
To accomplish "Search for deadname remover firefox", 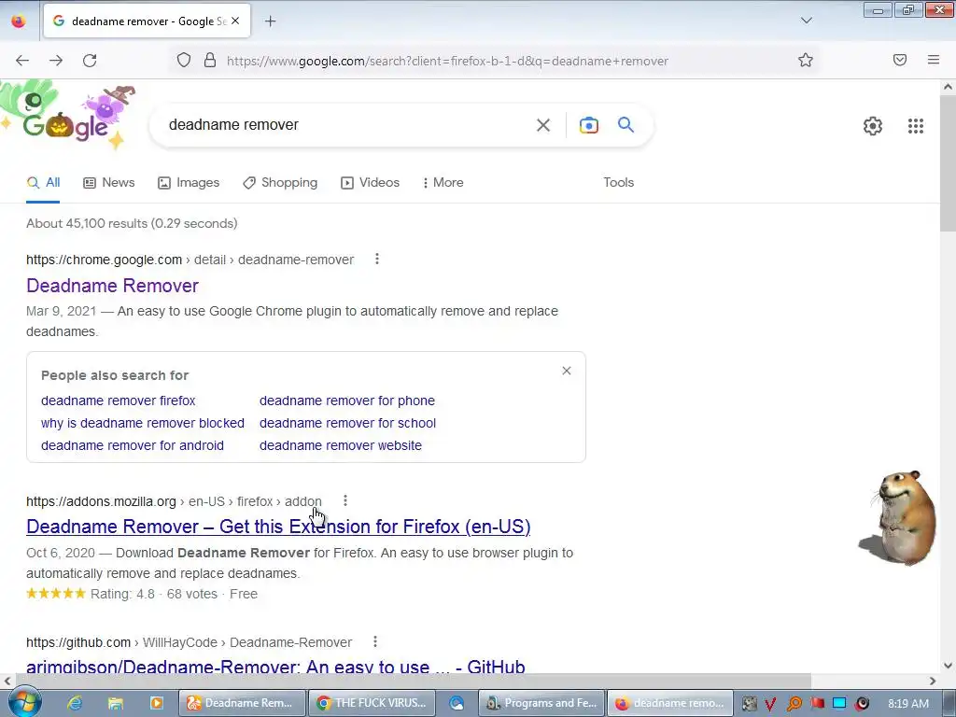I will coord(119,401).
